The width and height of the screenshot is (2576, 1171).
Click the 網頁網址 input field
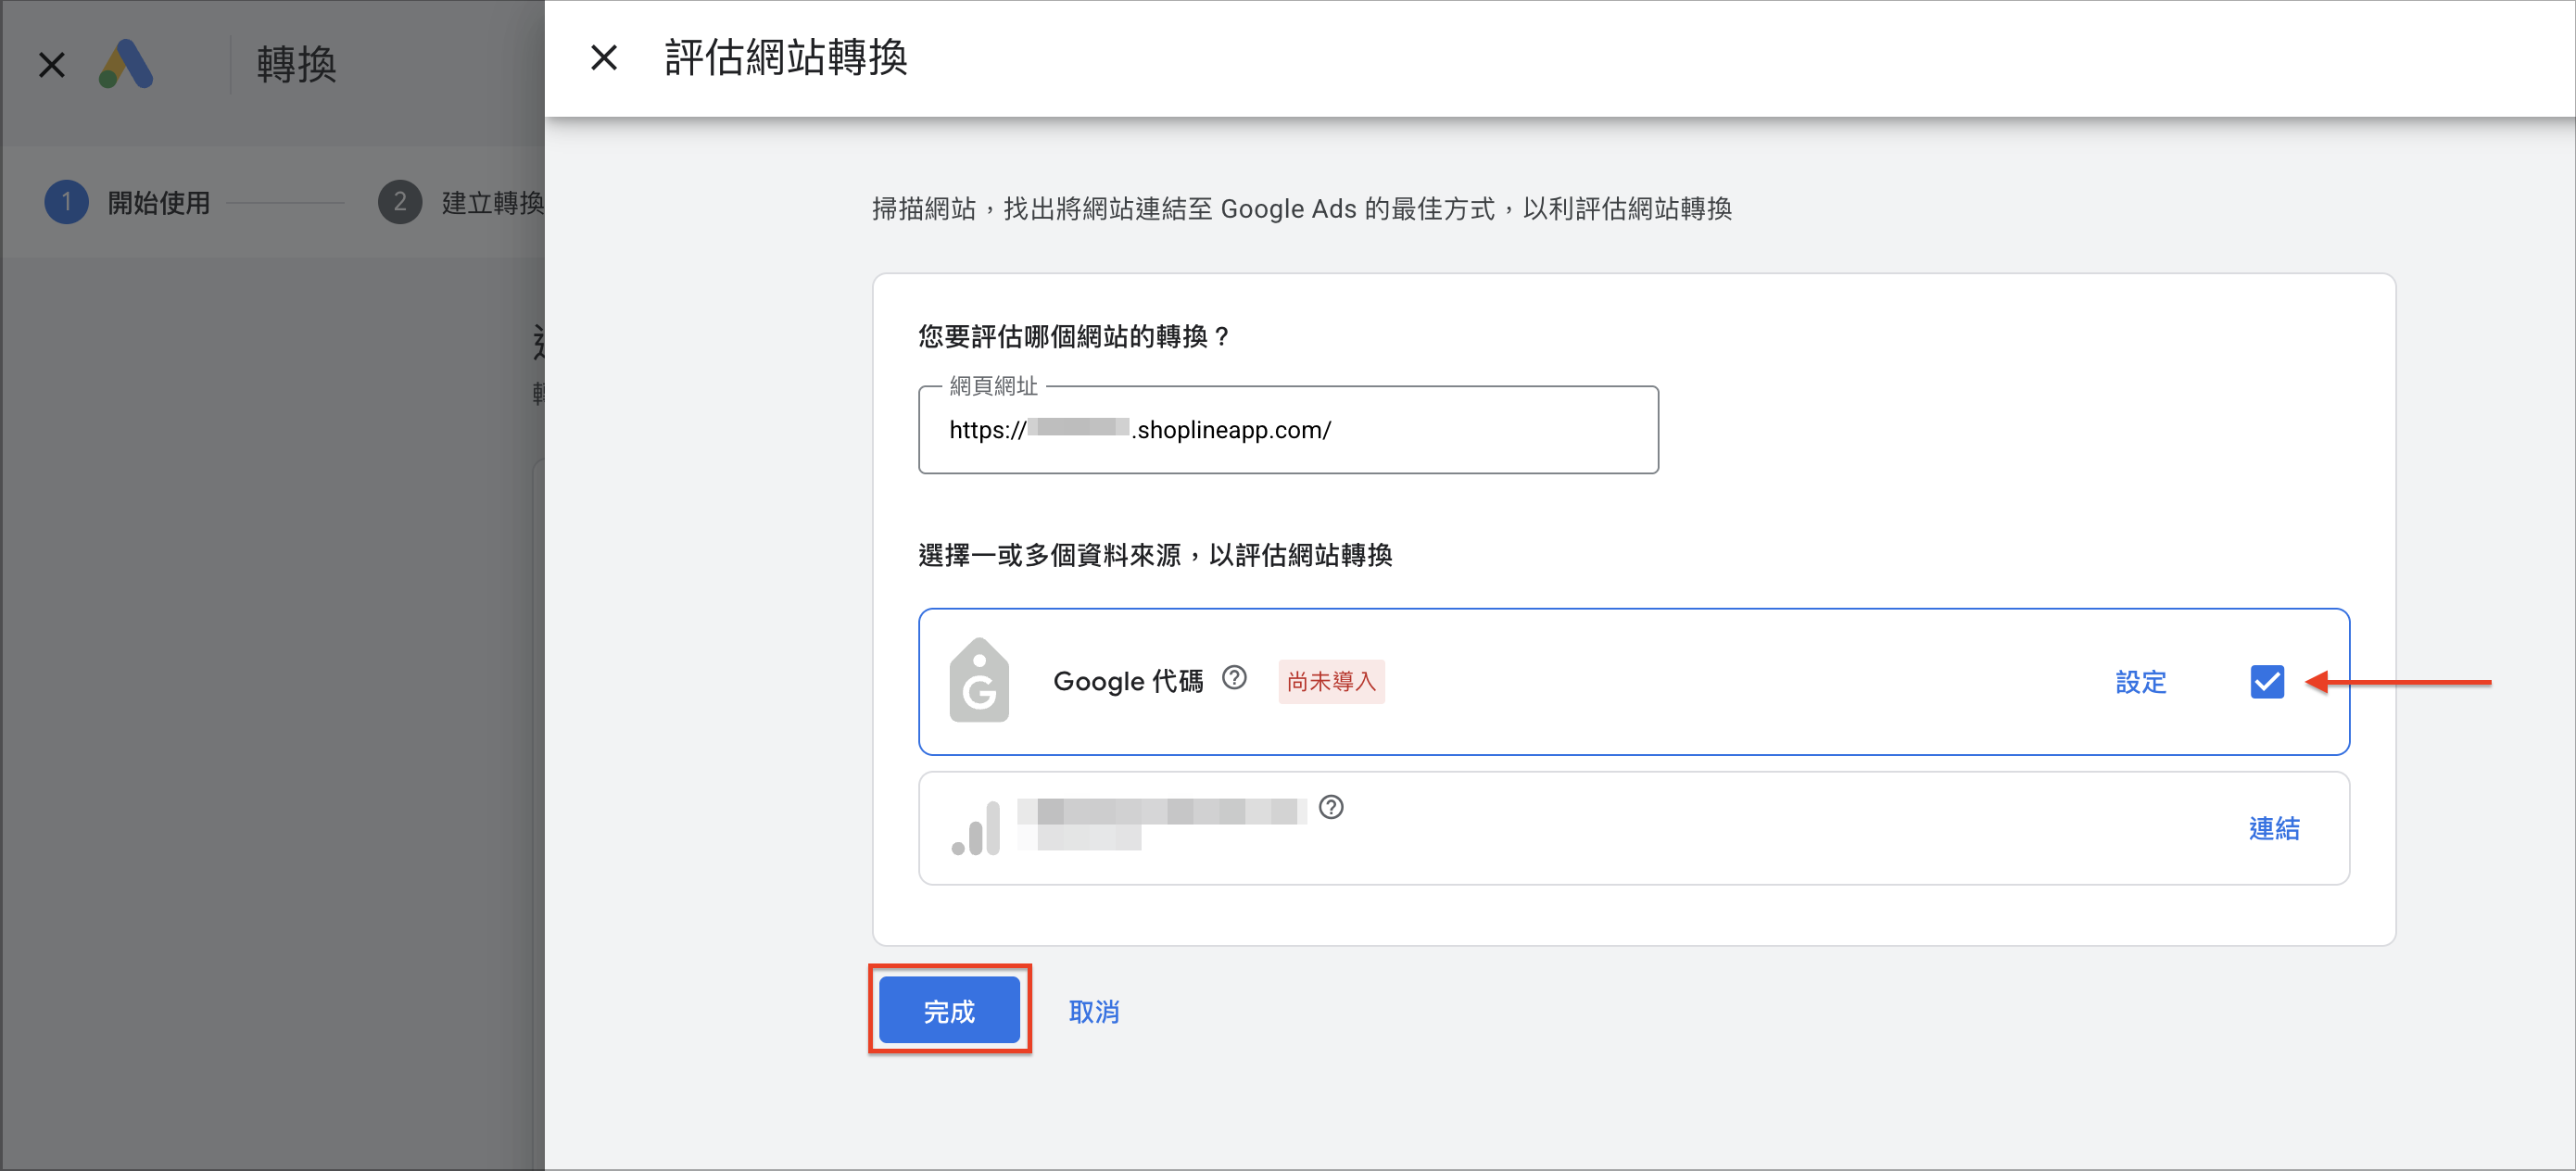pos(1288,430)
